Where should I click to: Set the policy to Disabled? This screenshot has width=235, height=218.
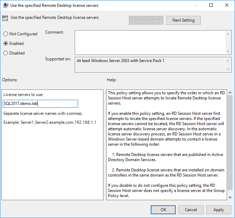click(6, 53)
